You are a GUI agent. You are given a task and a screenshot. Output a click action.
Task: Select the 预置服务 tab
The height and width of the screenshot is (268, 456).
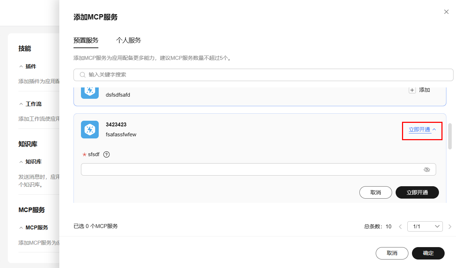[86, 40]
